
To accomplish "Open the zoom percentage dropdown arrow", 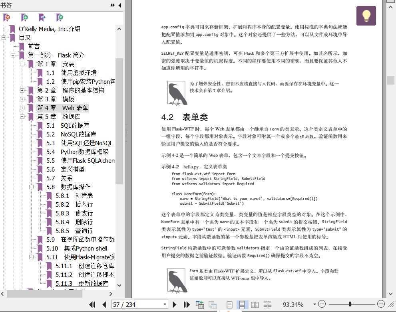I will coord(314,304).
